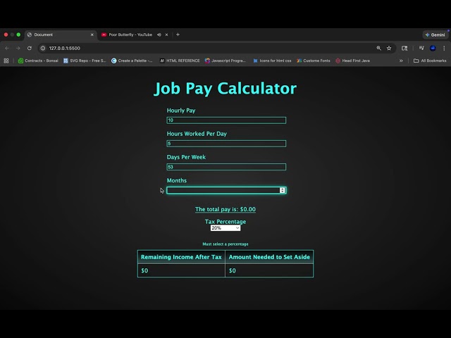Click the $0 under Amount Needed
This screenshot has height=338, width=451.
pyautogui.click(x=233, y=270)
